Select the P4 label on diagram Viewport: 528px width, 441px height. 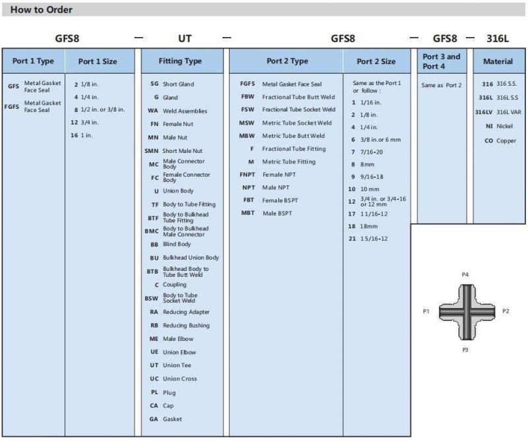tap(465, 275)
